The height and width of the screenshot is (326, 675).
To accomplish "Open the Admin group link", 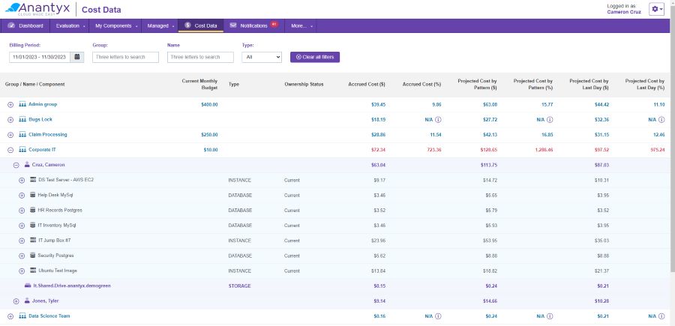I will (x=43, y=104).
